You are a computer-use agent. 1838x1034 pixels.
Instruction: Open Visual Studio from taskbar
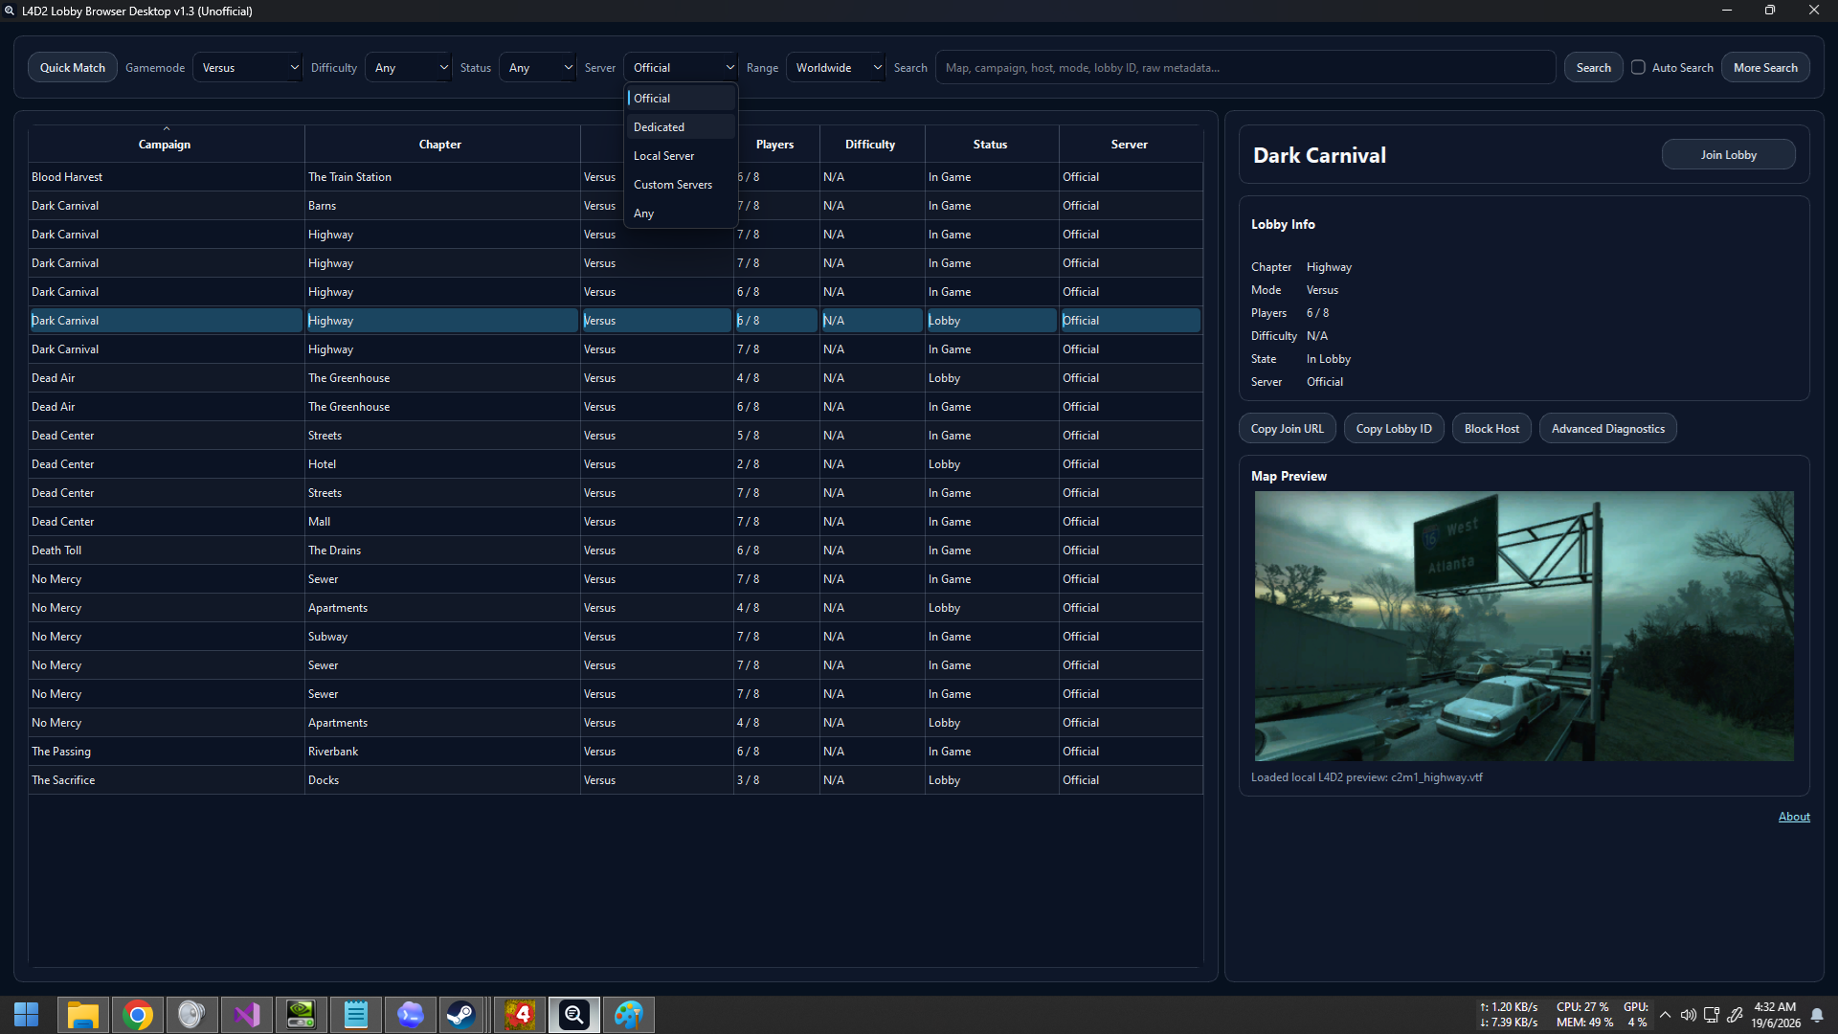(x=247, y=1015)
